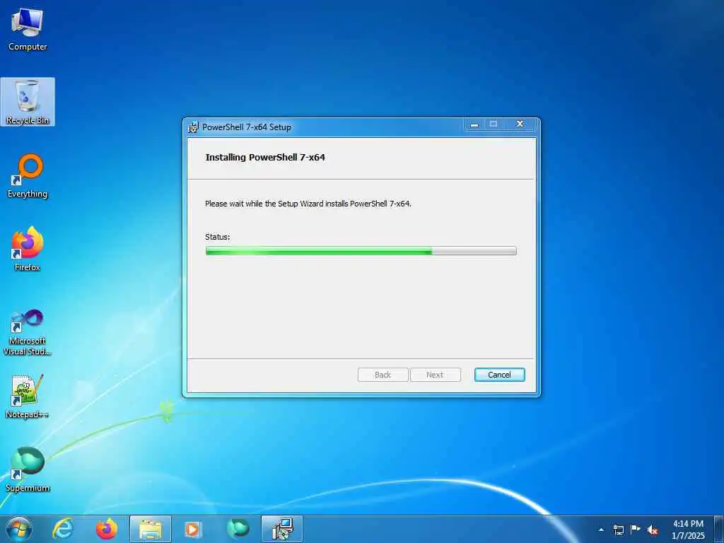Open the Action Center flag icon
The image size is (724, 543).
pos(636,530)
